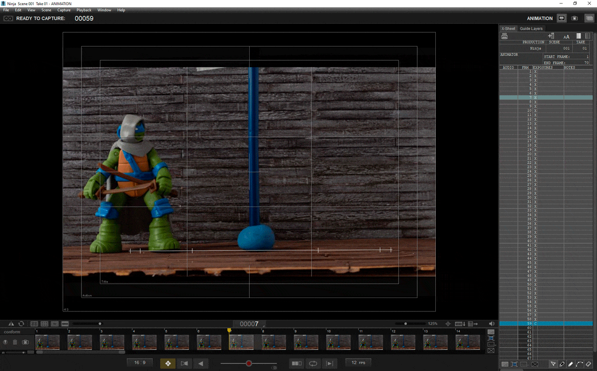Image resolution: width=597 pixels, height=371 pixels.
Task: Select the filled rows X-Sheet layout icon
Action: click(579, 36)
